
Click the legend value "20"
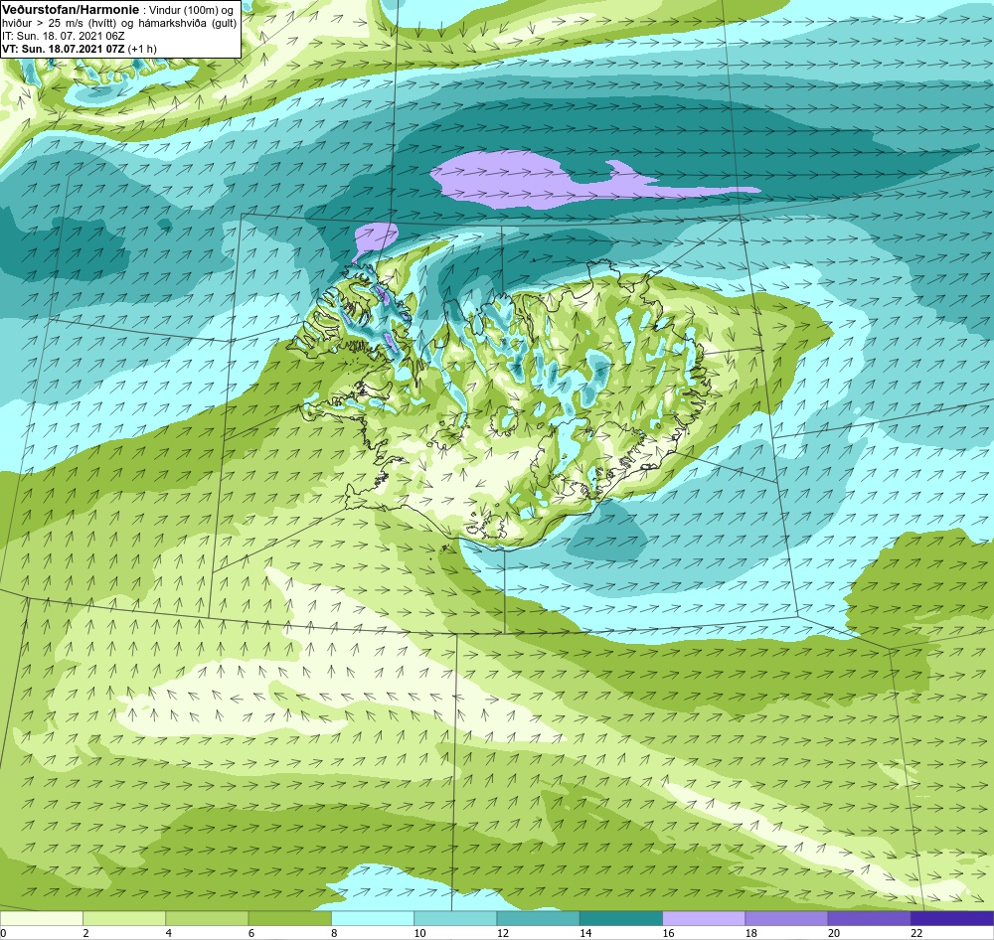click(x=834, y=933)
